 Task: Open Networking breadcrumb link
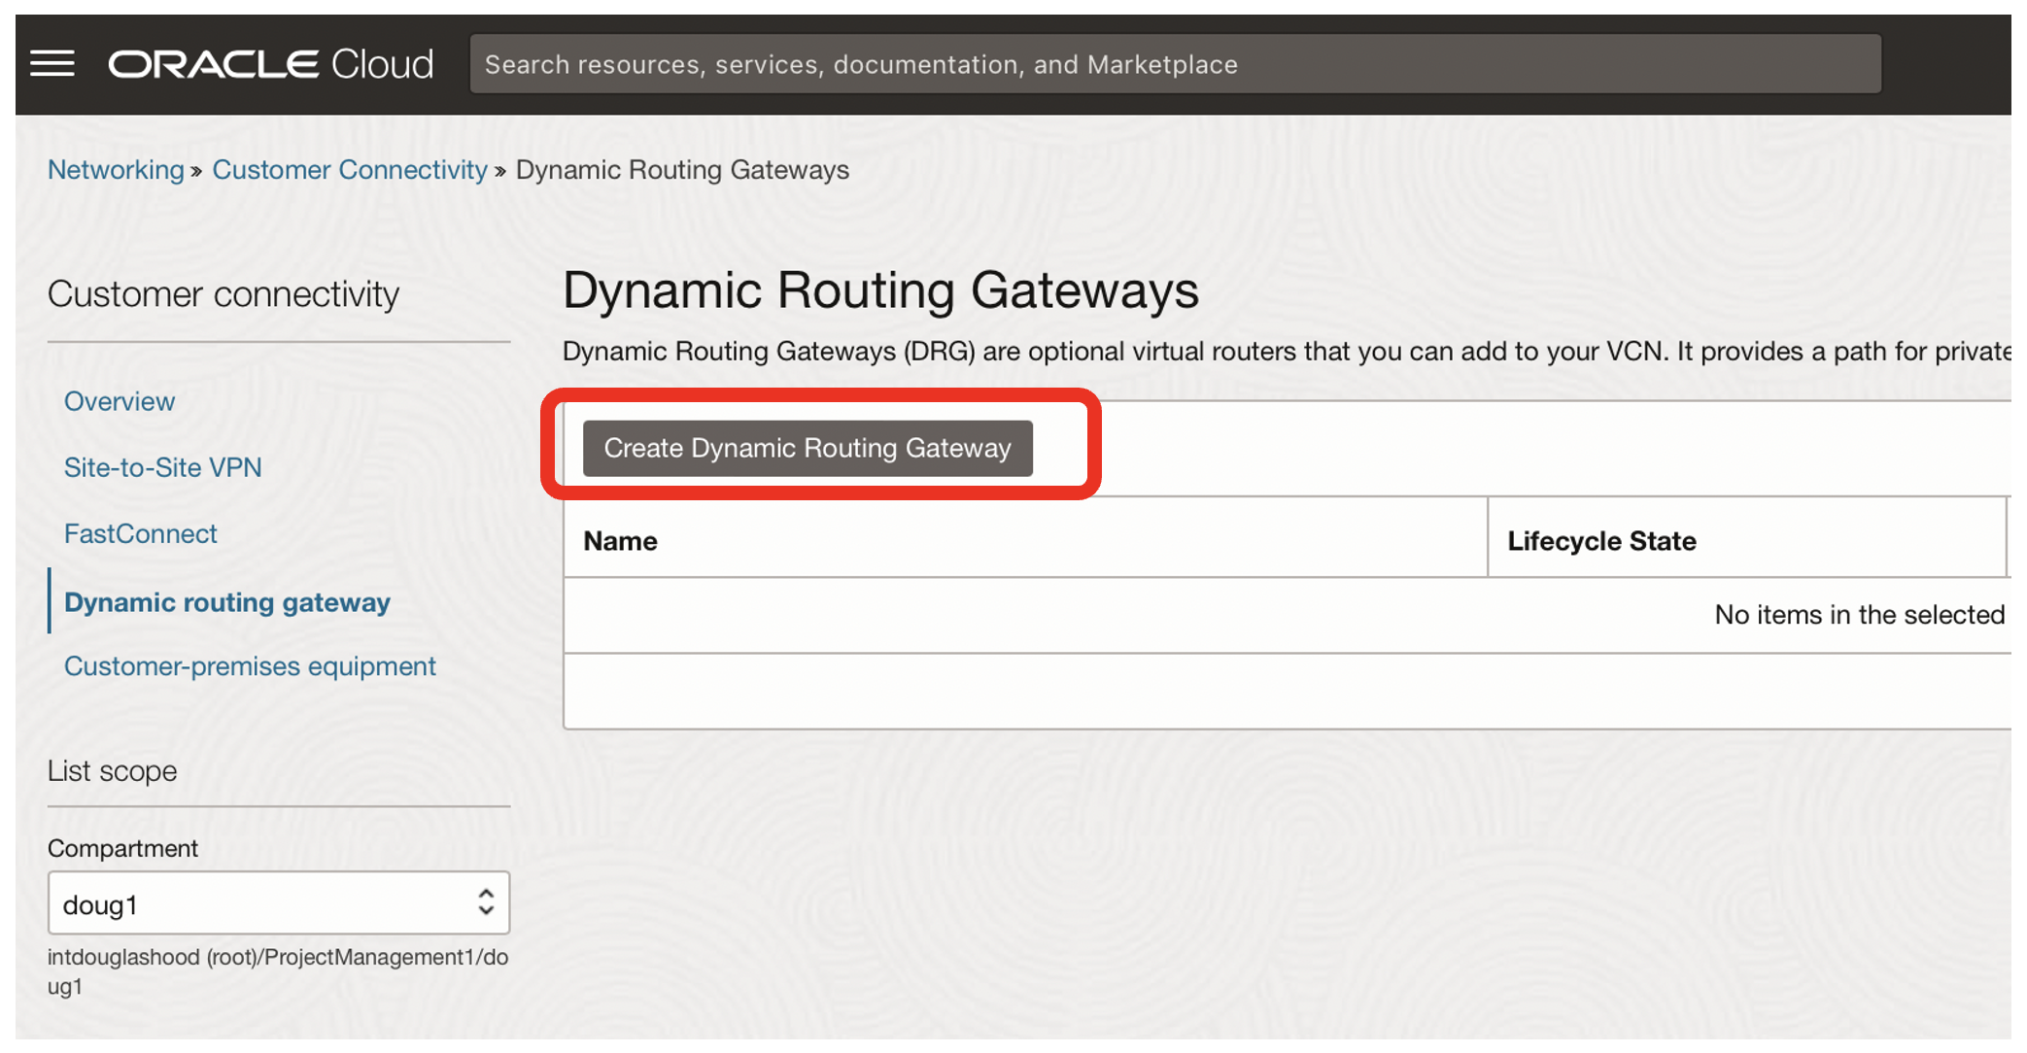(116, 170)
